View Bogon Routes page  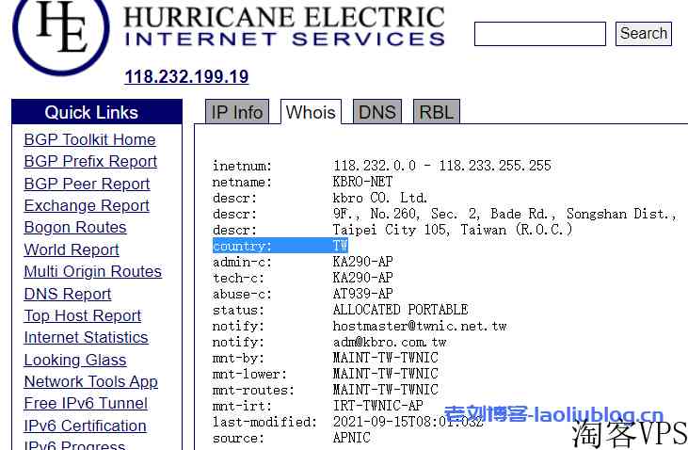pyautogui.click(x=75, y=228)
